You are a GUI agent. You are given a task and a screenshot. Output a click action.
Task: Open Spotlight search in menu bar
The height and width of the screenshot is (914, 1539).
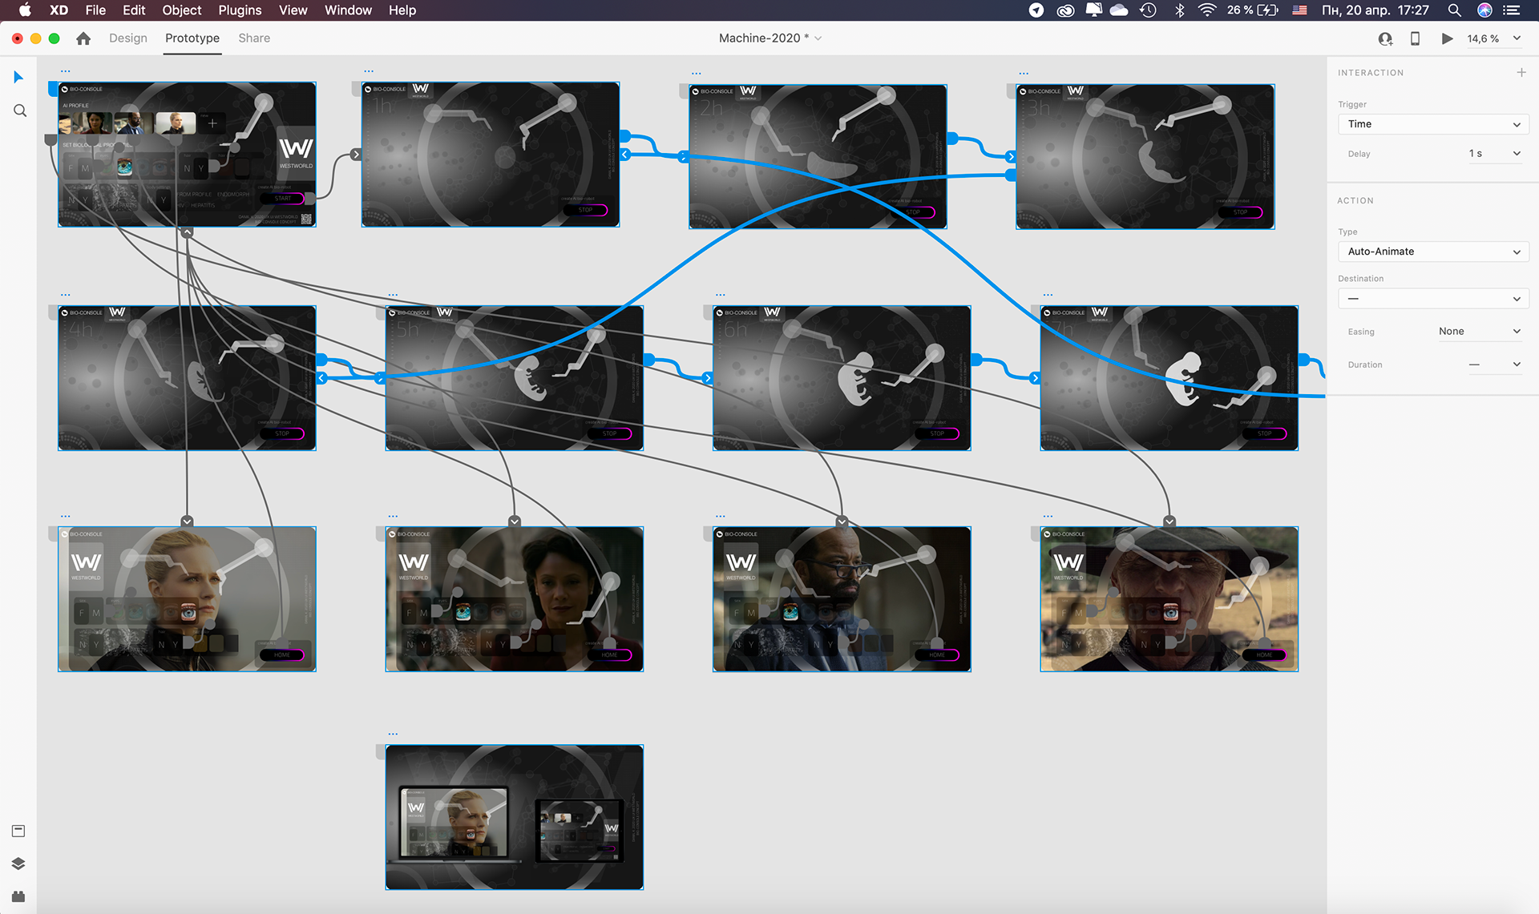1454,10
